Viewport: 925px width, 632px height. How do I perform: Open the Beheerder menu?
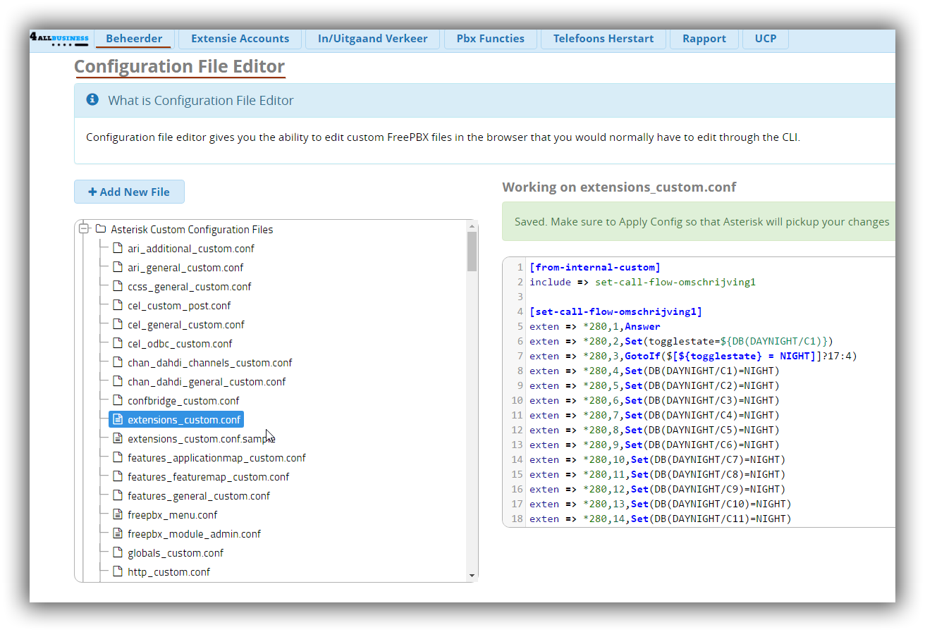(134, 39)
